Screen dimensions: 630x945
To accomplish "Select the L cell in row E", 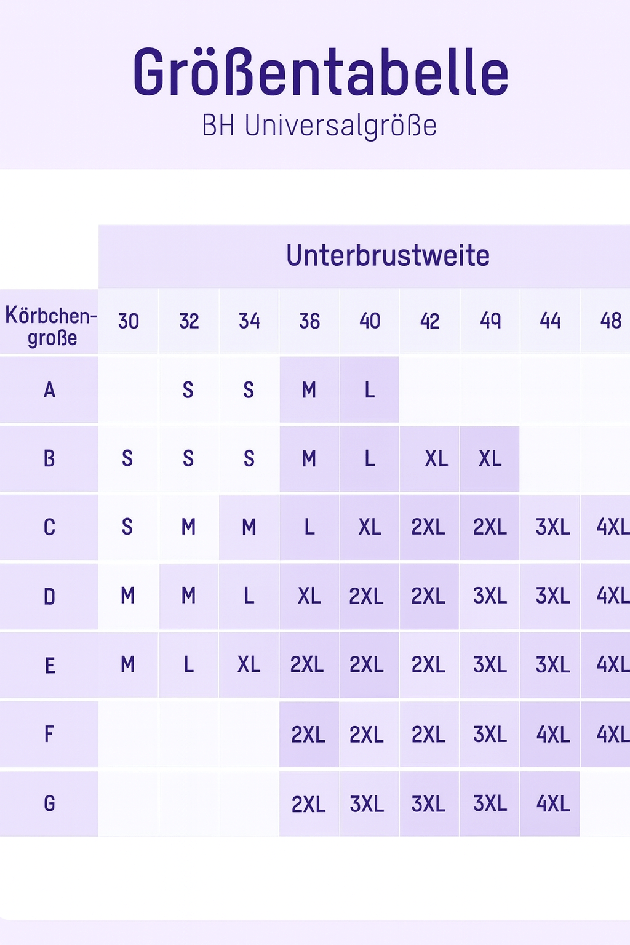I will [189, 665].
